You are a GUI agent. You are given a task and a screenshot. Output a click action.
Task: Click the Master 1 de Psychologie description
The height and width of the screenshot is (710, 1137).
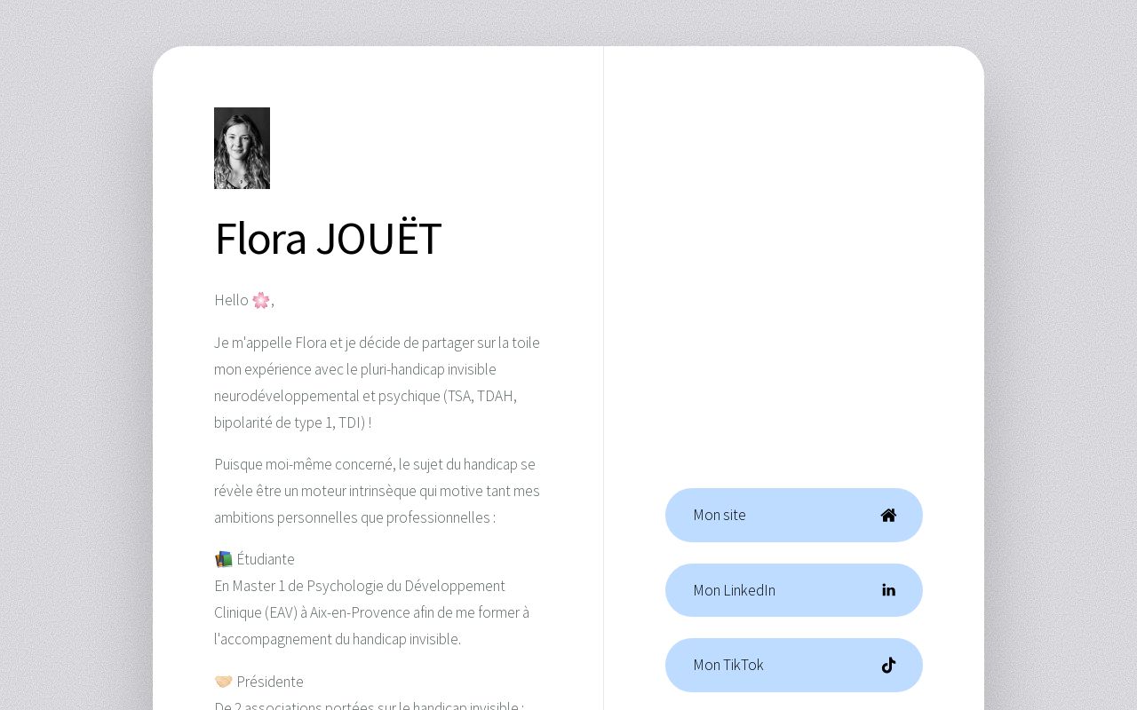tap(371, 612)
